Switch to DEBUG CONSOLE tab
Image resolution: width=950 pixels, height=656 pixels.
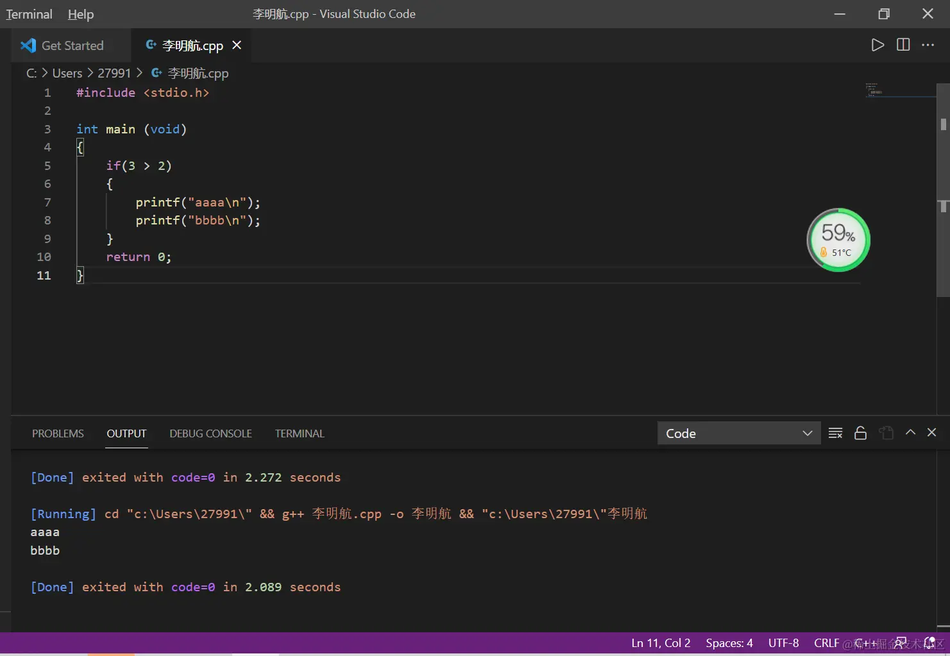pos(210,433)
